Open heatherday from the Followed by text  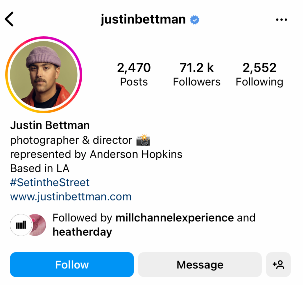82,232
